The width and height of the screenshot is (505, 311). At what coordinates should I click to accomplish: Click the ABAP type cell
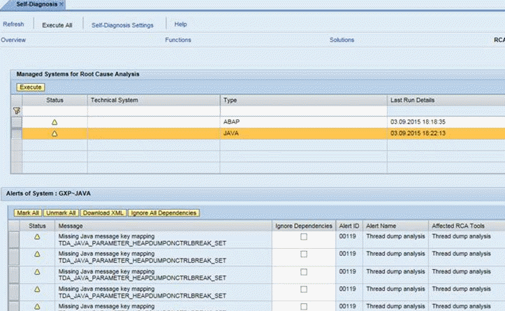tap(303, 122)
